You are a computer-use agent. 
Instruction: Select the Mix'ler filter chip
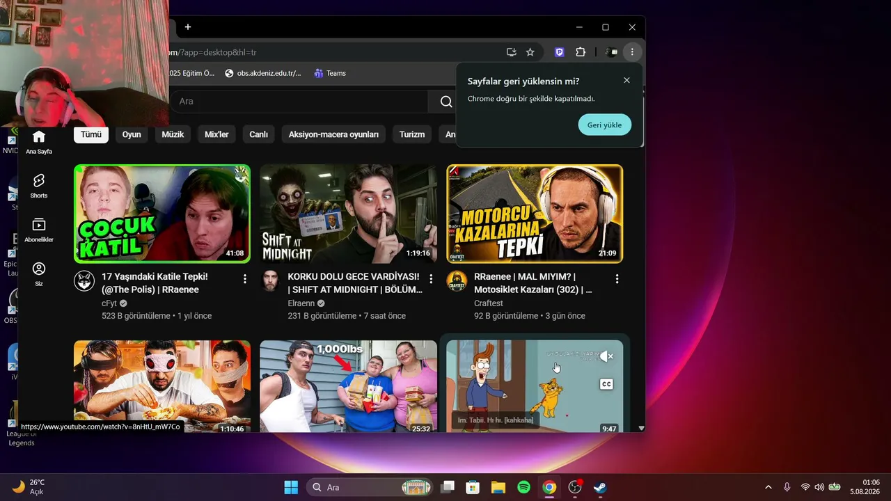pyautogui.click(x=216, y=134)
